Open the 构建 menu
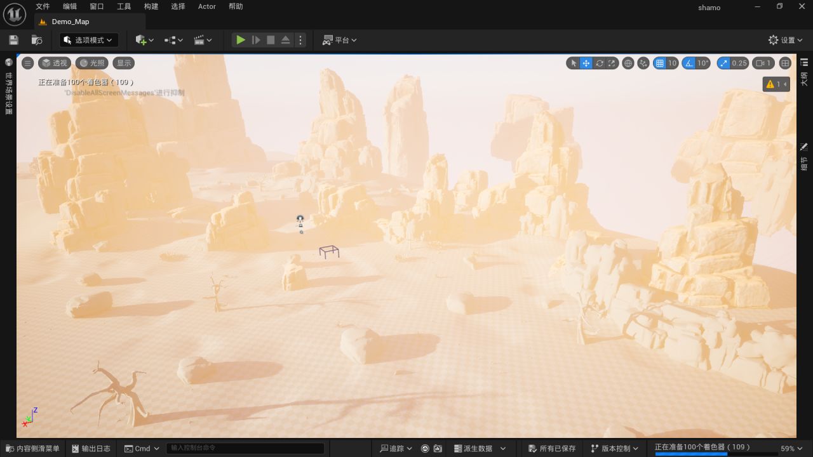The height and width of the screenshot is (457, 813). pyautogui.click(x=151, y=6)
